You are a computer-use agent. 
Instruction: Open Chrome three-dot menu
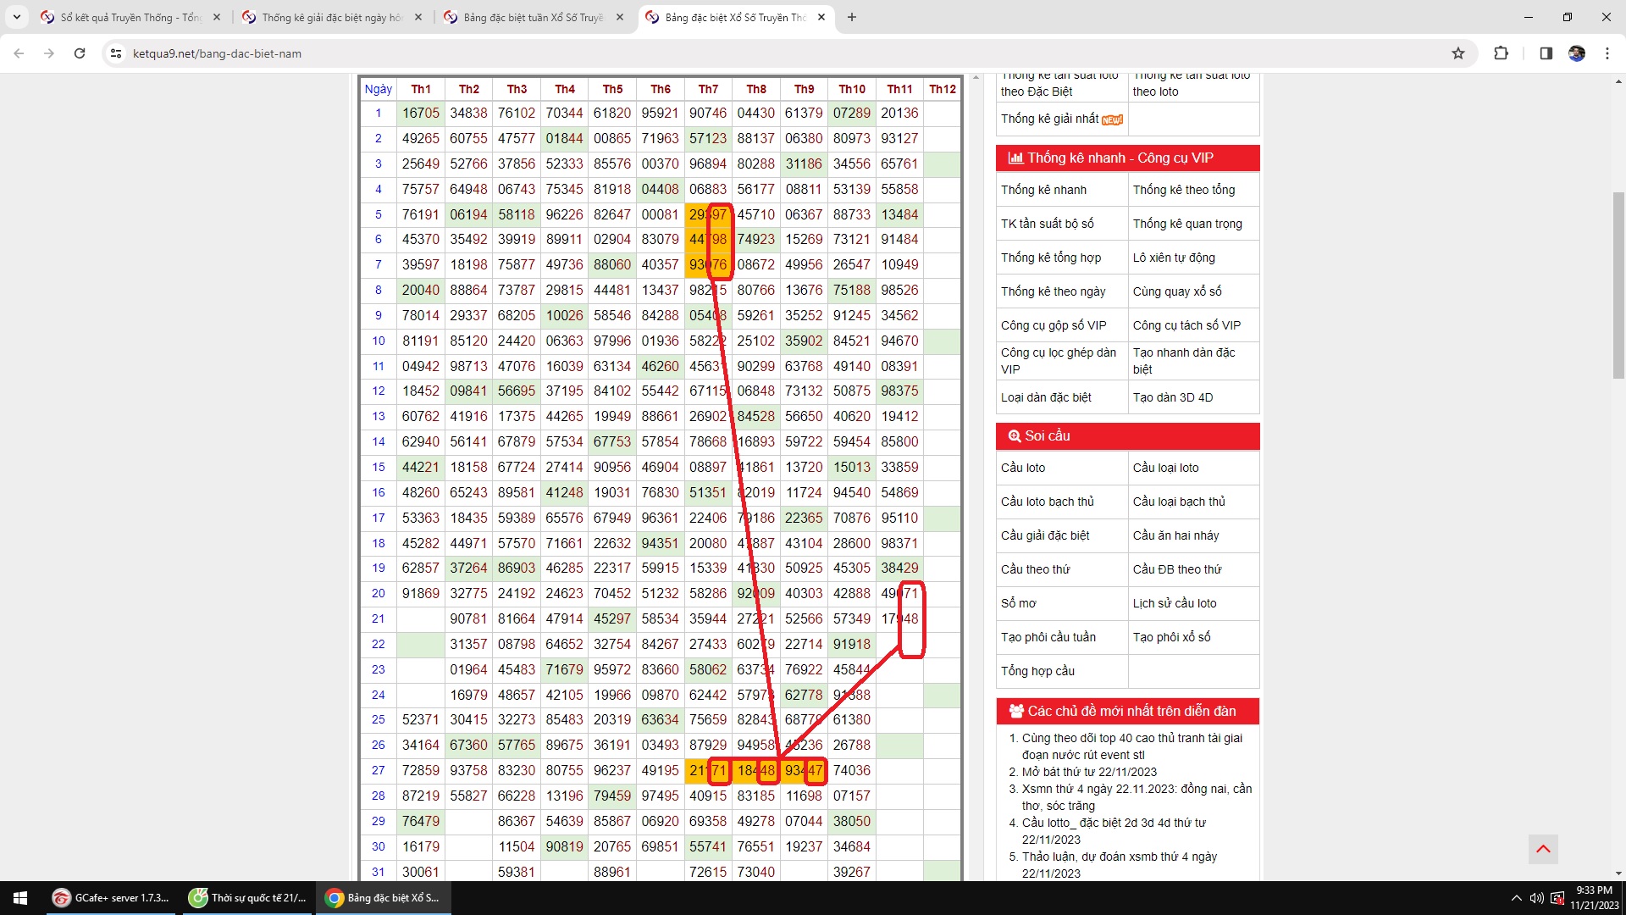coord(1607,53)
